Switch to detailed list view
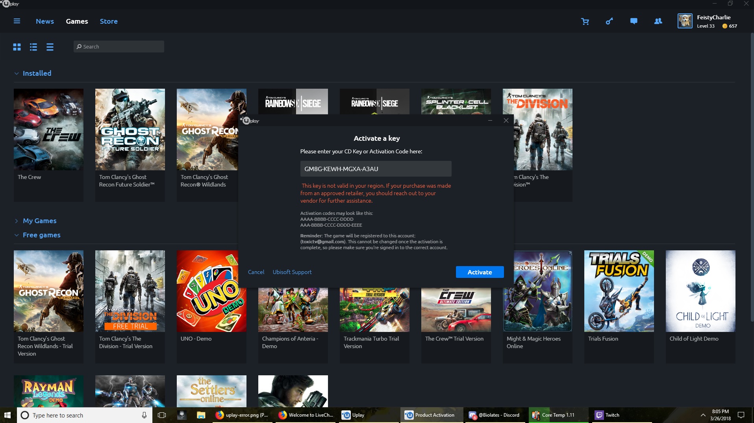754x423 pixels. point(33,47)
